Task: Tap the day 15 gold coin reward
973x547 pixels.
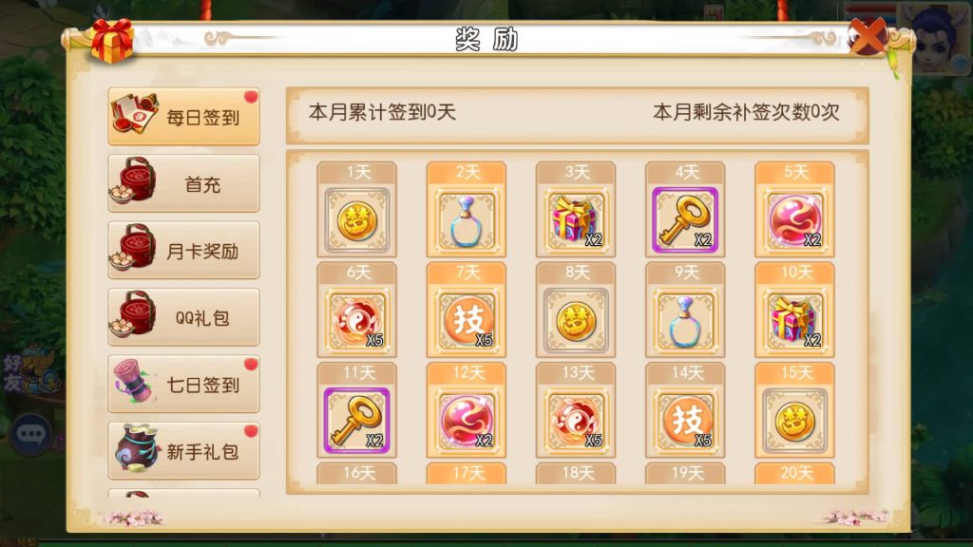Action: tap(794, 421)
